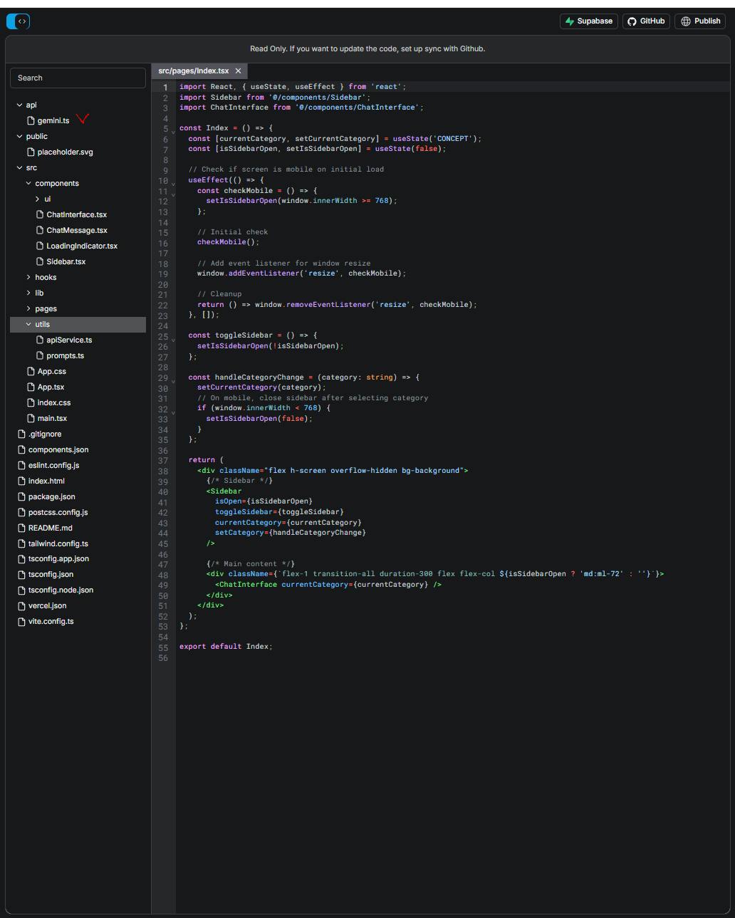
Task: Expand the ui folder chevron
Action: 38,199
